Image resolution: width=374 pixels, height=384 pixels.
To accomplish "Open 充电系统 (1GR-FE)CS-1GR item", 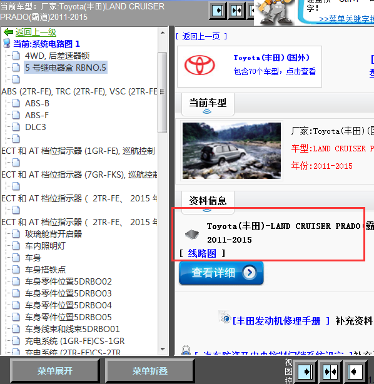I will coord(74,341).
